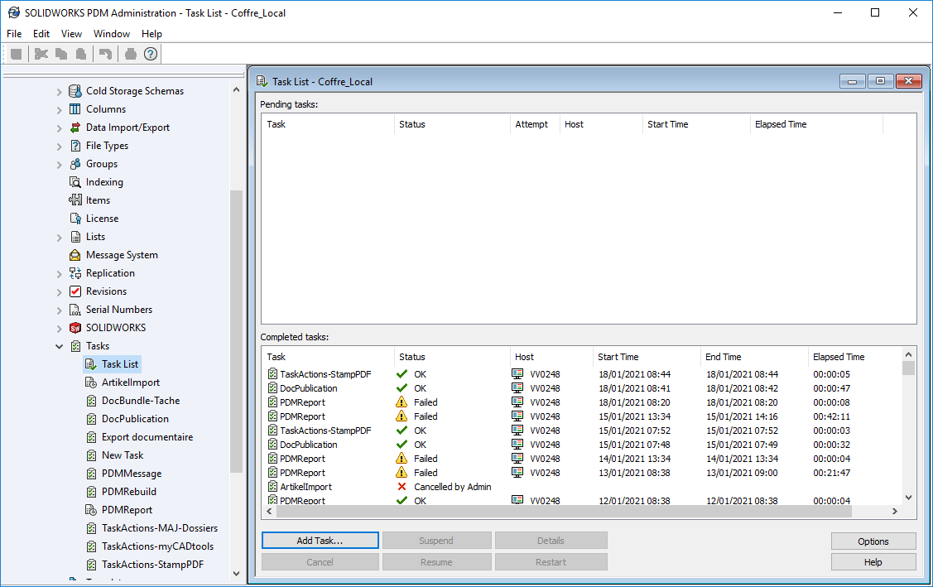
Task: Click the License document icon
Action: 75,219
